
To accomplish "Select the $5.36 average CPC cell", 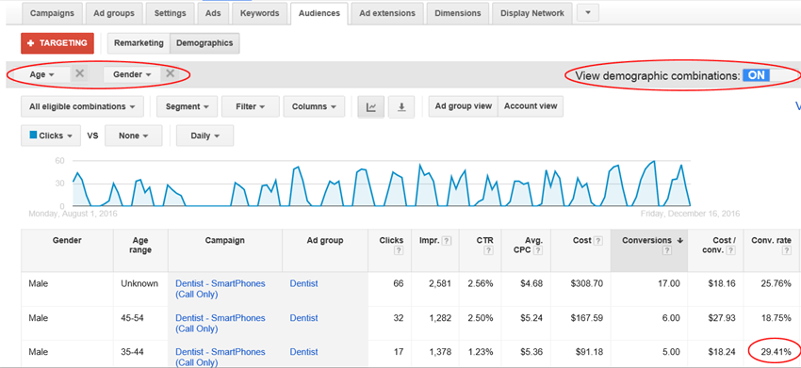I will [531, 352].
